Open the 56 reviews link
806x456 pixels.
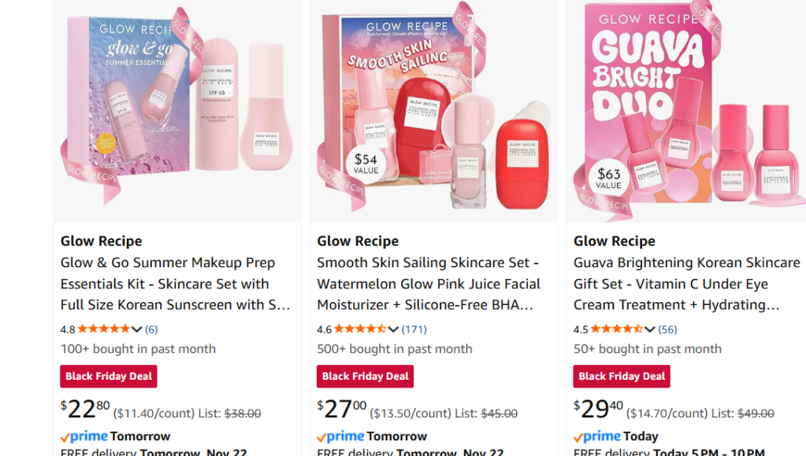point(667,329)
